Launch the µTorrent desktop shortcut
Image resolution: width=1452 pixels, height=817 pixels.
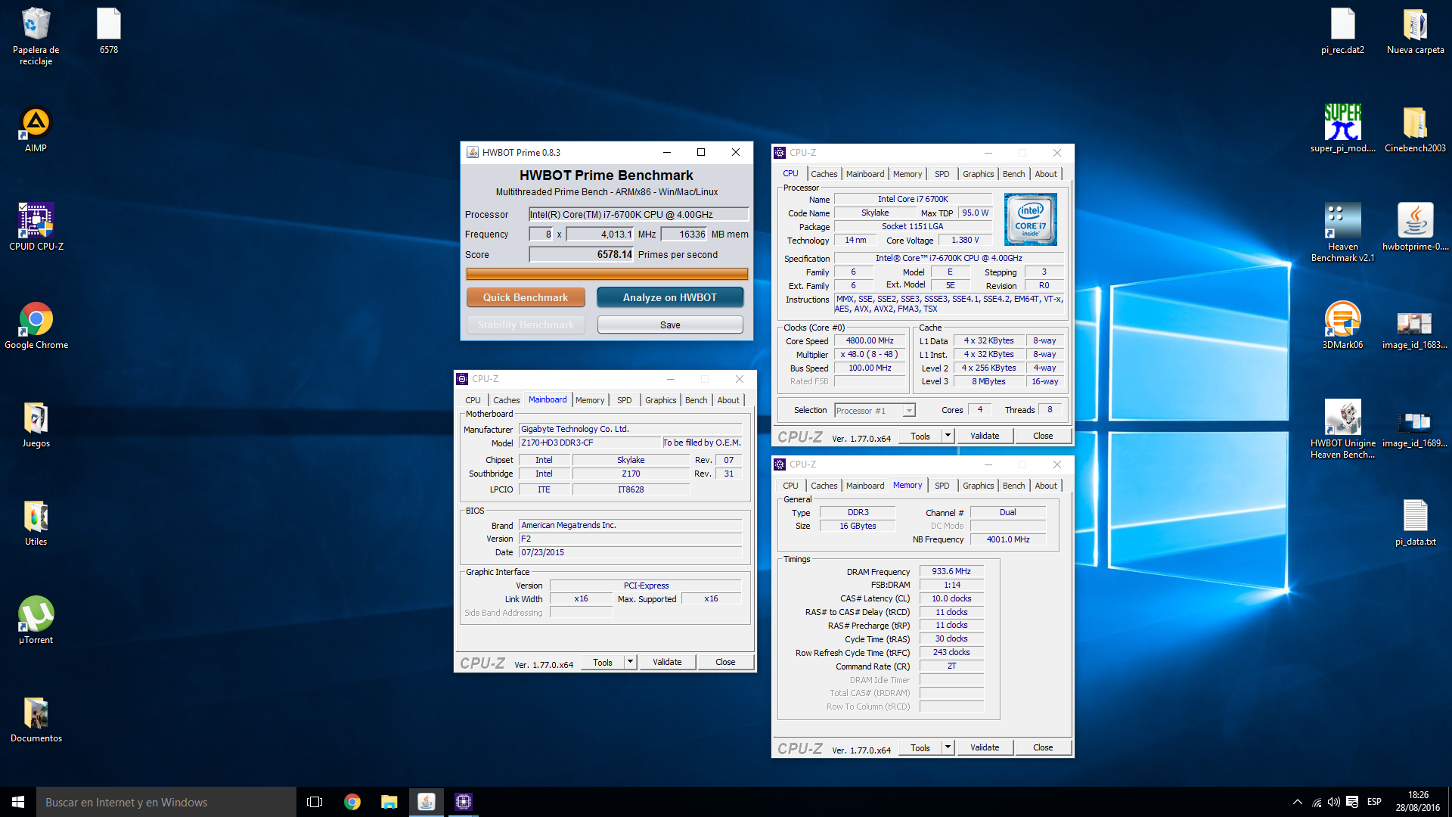(36, 621)
